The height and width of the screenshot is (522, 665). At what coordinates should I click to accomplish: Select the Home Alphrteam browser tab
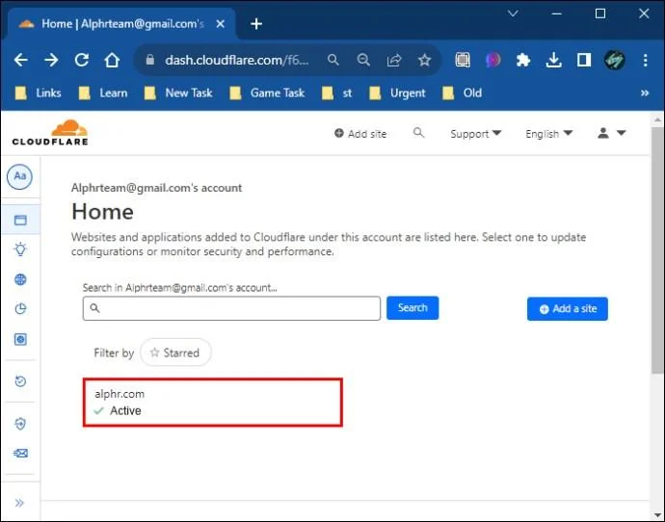pyautogui.click(x=120, y=24)
